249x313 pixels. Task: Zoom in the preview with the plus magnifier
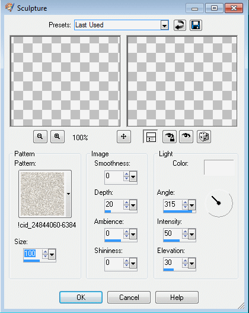tap(58, 137)
